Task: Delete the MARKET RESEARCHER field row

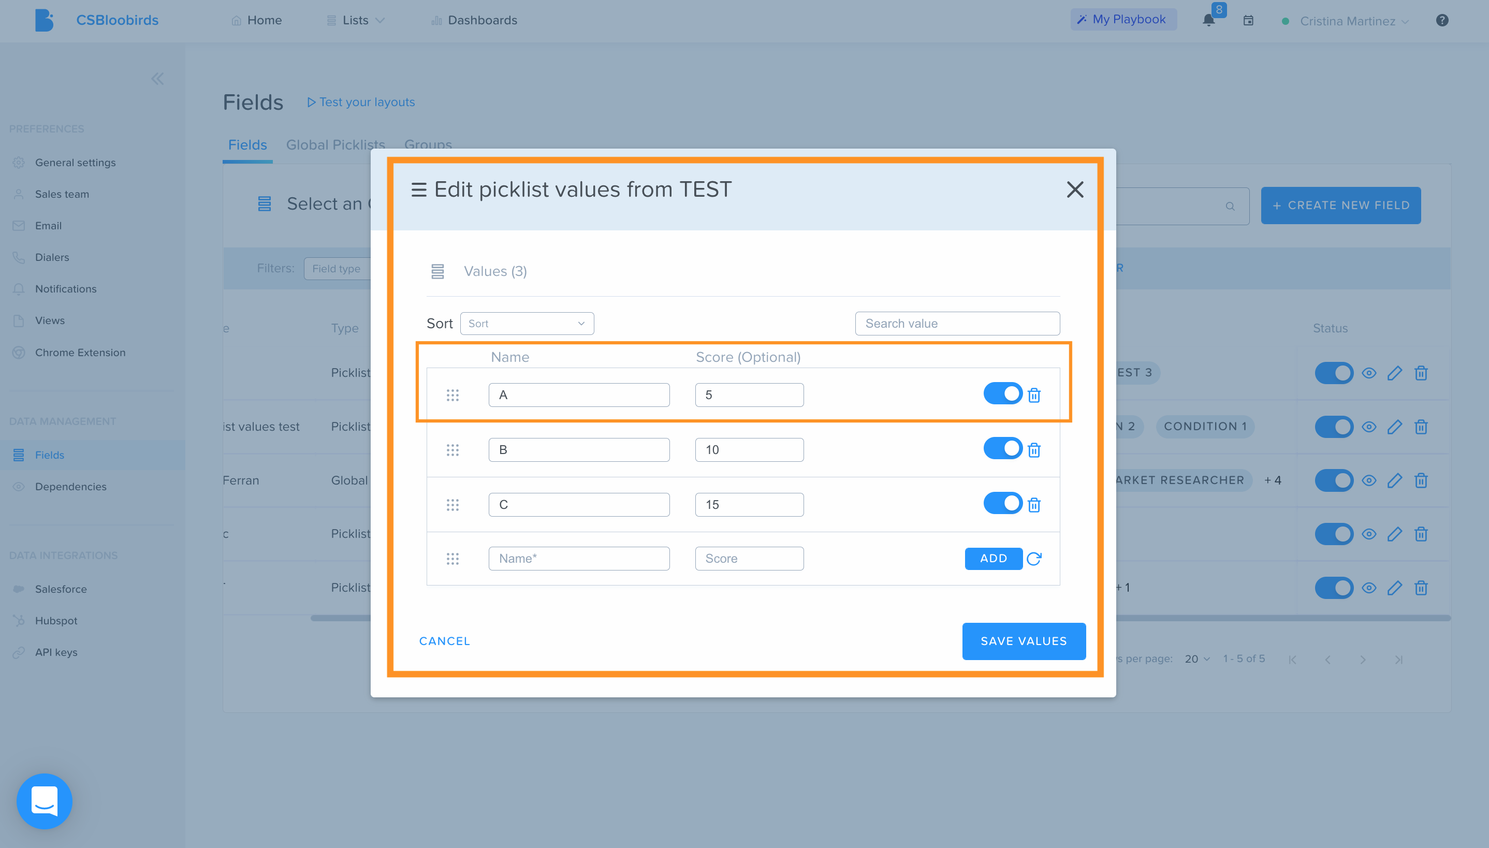Action: click(1421, 480)
